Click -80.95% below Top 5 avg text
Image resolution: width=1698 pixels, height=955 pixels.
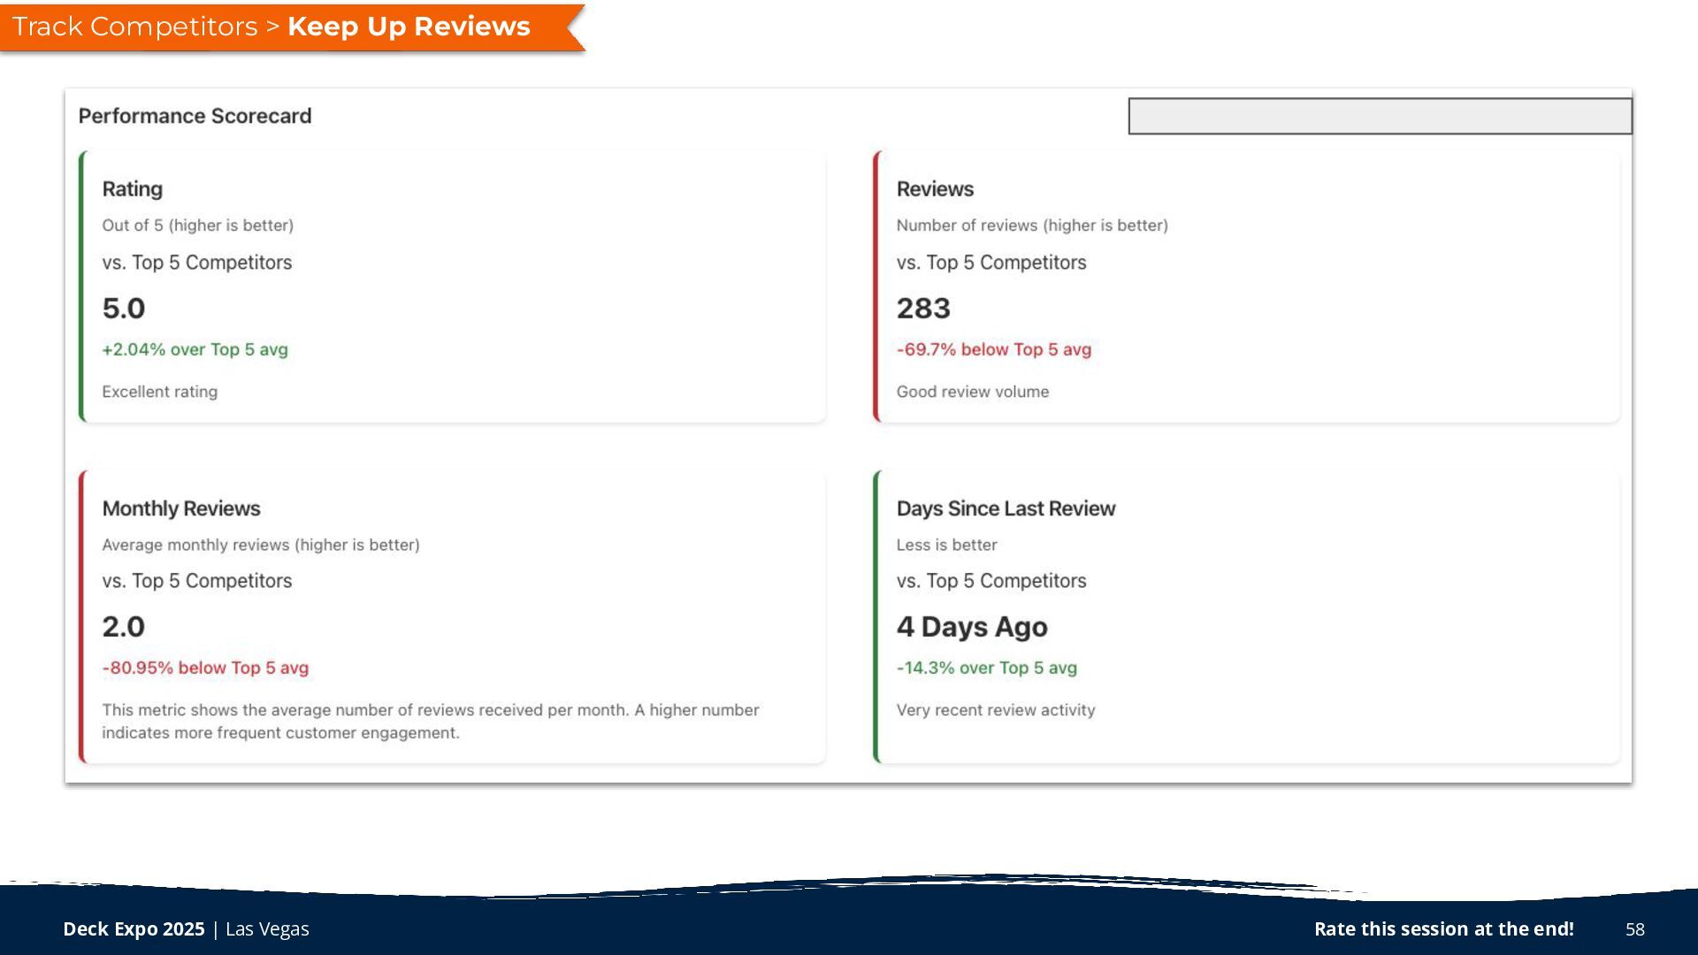[x=205, y=668]
